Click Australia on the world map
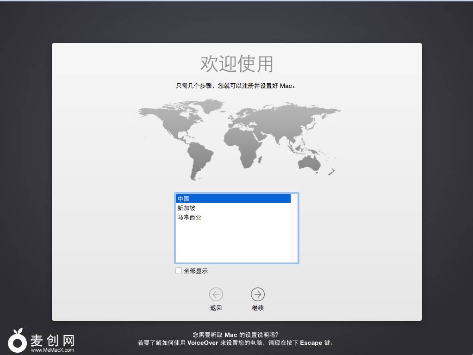The height and width of the screenshot is (355, 473). pos(311,162)
